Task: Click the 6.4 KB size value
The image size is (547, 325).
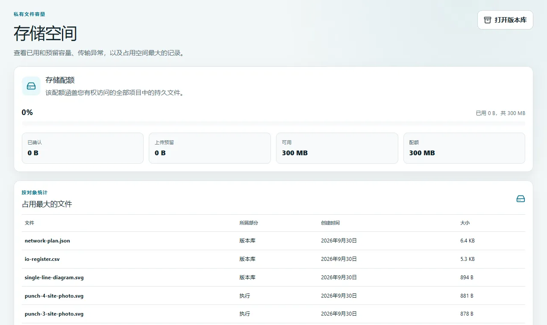Action: (468, 241)
